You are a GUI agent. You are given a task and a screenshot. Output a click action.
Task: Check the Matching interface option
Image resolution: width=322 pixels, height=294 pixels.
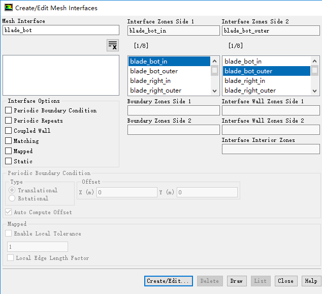tap(9, 141)
